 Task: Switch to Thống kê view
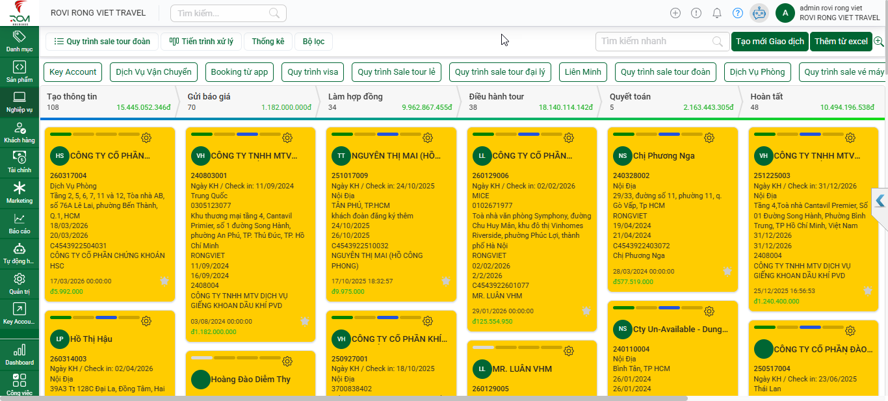268,42
